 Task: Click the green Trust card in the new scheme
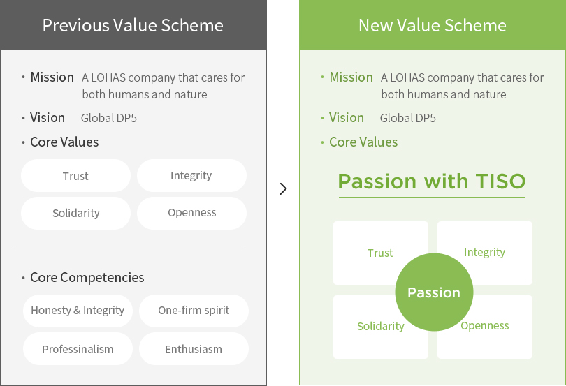(380, 253)
